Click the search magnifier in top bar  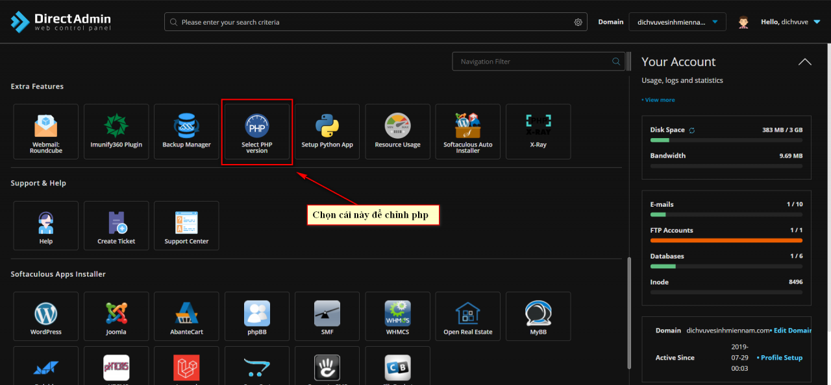tap(173, 22)
